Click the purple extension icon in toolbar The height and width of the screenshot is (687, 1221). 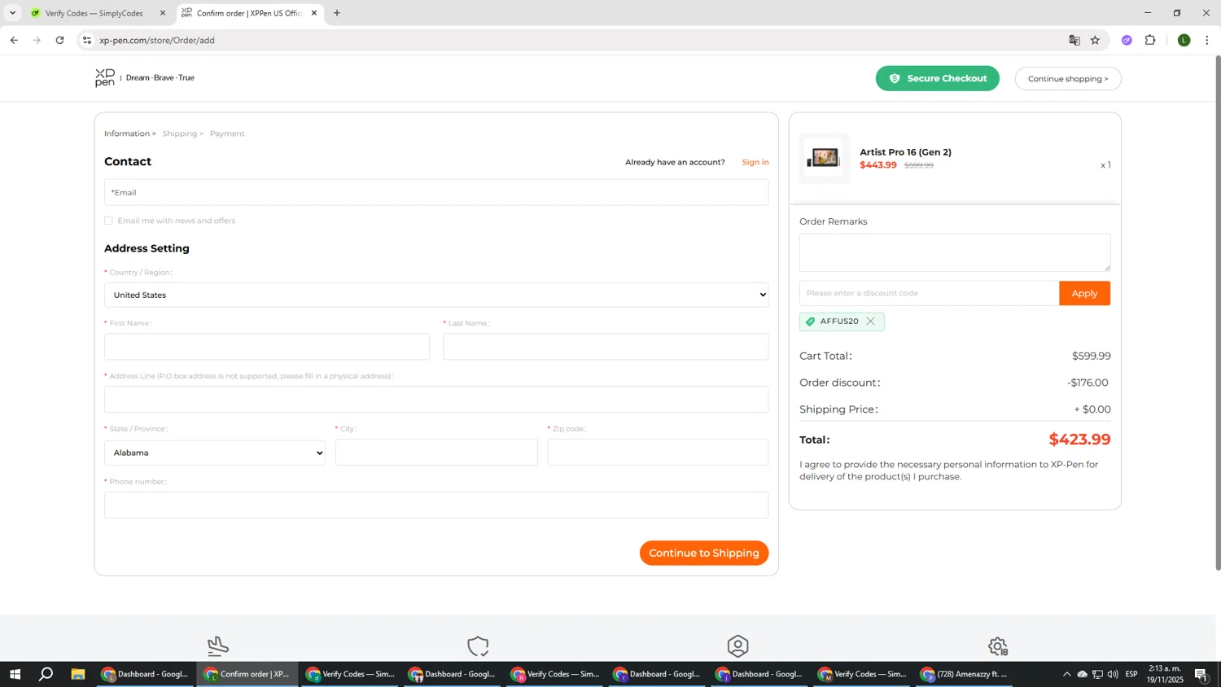click(1127, 40)
